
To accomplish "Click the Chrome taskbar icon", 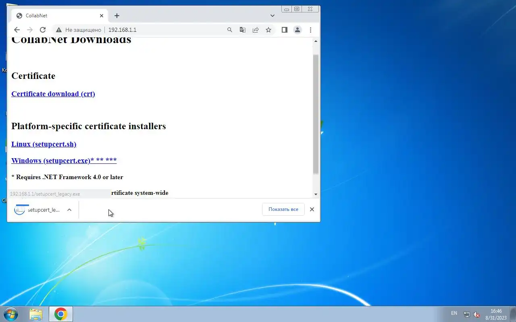I will pyautogui.click(x=61, y=314).
